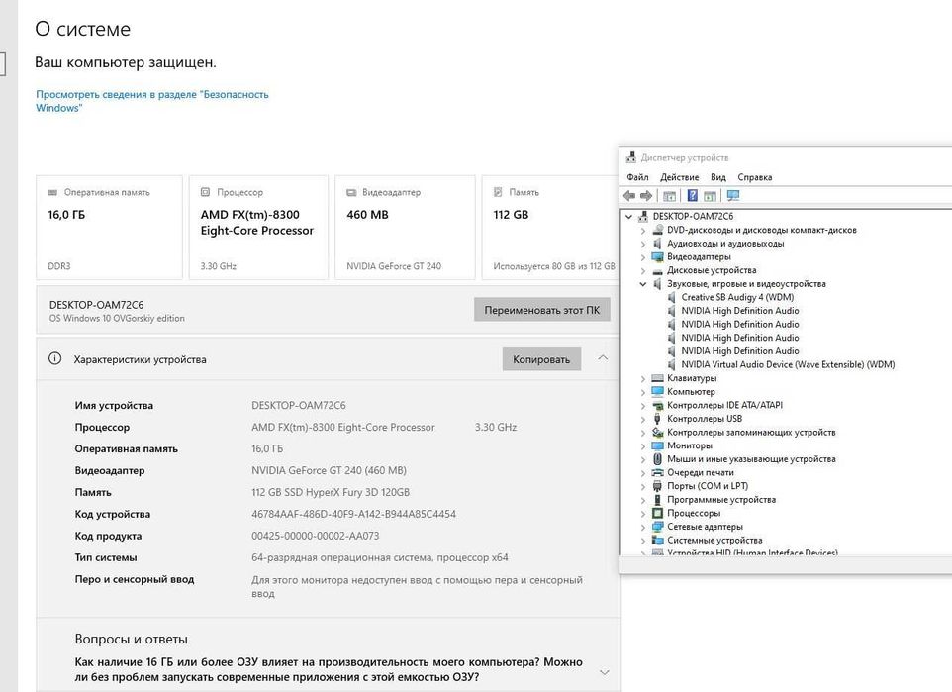The image size is (952, 692).
Task: Click the DESKTOP-OAM72C6 computer icon in tree
Action: [643, 216]
